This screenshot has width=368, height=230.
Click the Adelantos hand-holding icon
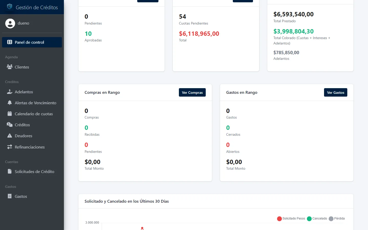(x=10, y=91)
